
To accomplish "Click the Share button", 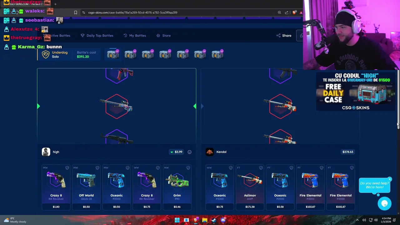I will [x=284, y=36].
